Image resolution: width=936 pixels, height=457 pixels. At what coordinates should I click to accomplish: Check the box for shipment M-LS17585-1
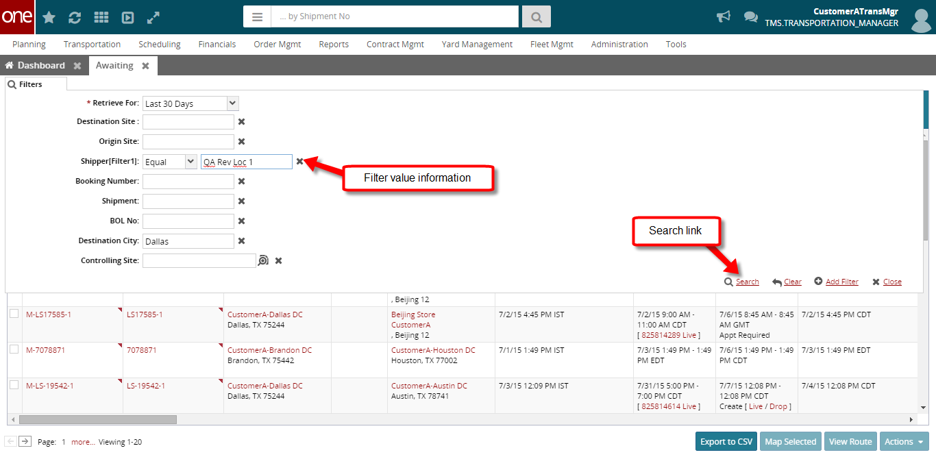point(14,314)
